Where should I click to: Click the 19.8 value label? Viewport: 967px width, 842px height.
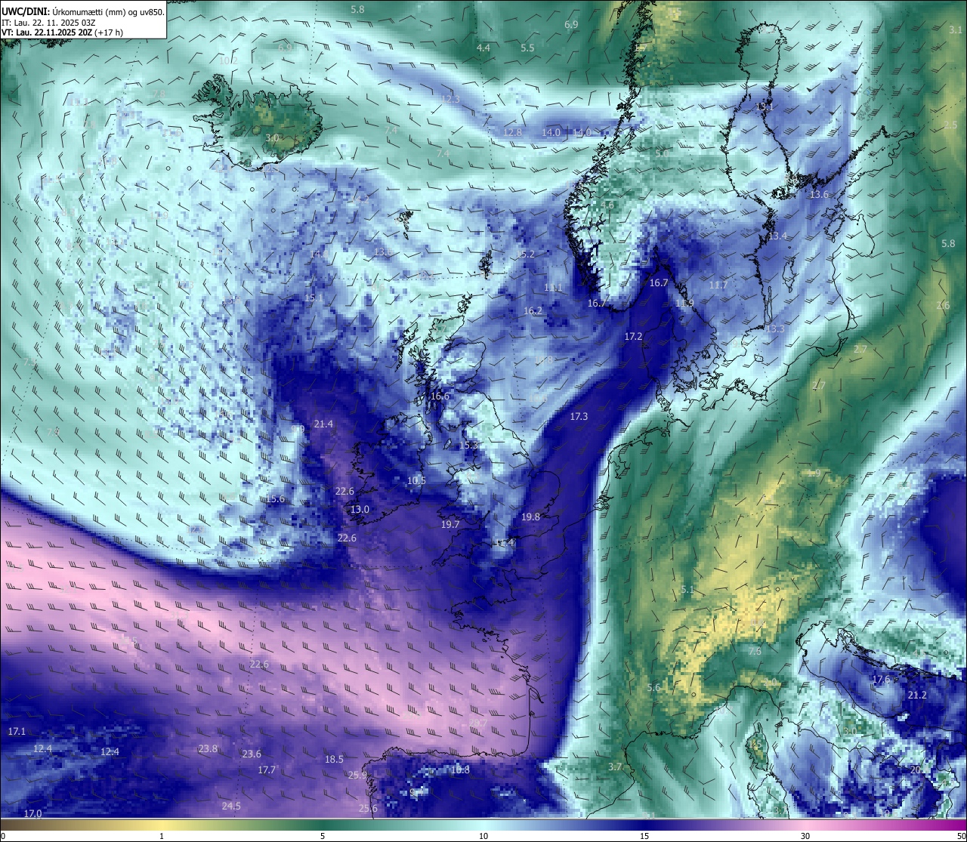pyautogui.click(x=530, y=517)
